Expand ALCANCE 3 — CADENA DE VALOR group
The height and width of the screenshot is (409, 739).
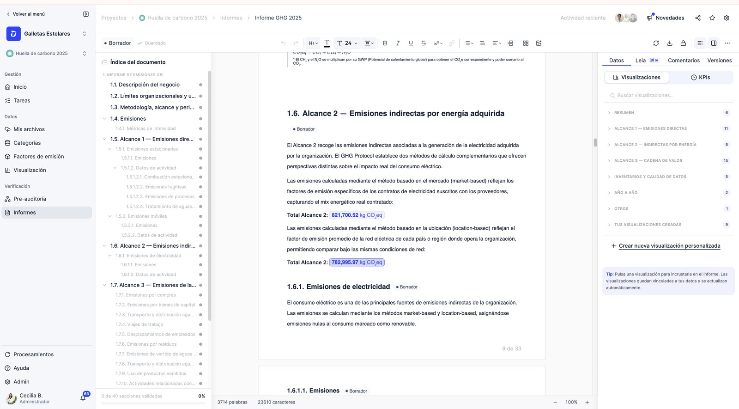(668, 160)
